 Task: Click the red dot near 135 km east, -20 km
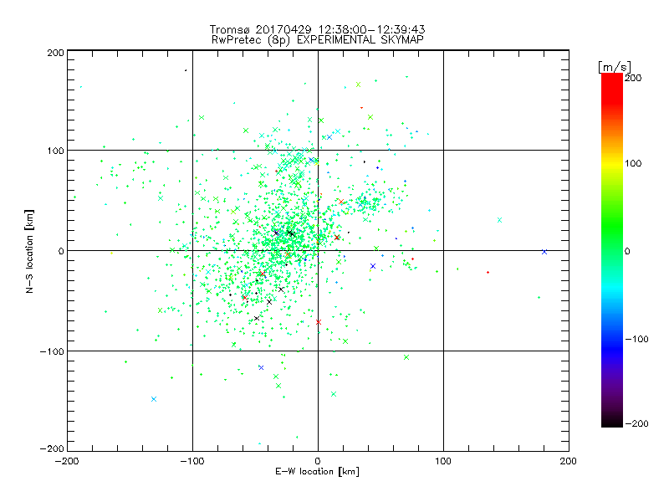[488, 273]
